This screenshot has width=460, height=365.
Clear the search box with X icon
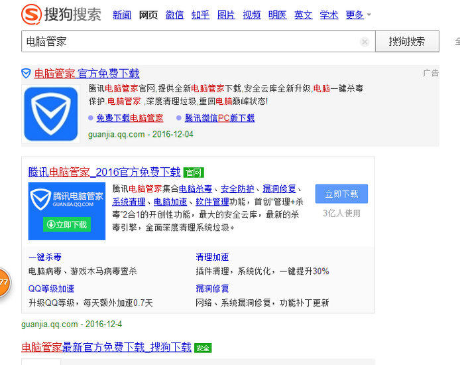[365, 42]
